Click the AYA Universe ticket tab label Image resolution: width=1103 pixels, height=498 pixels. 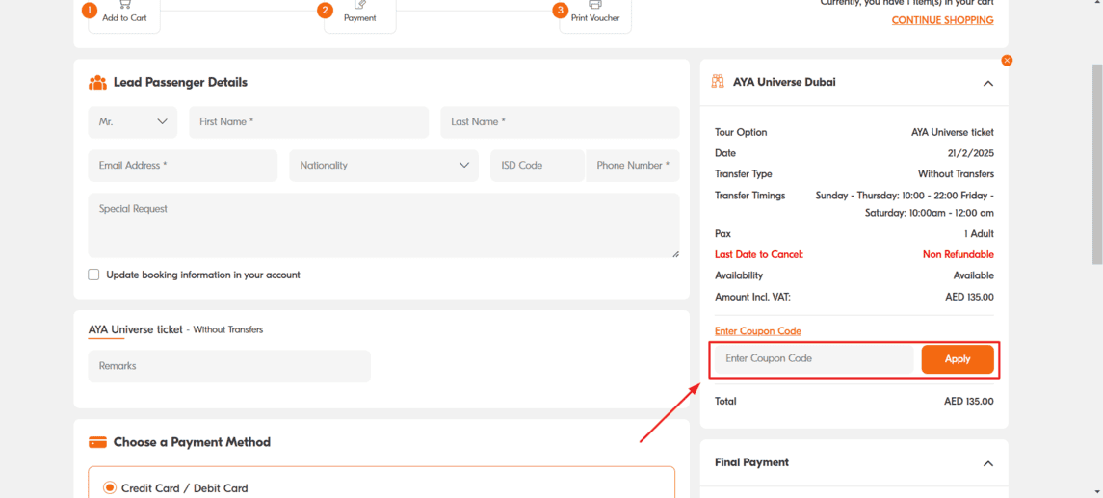[135, 329]
